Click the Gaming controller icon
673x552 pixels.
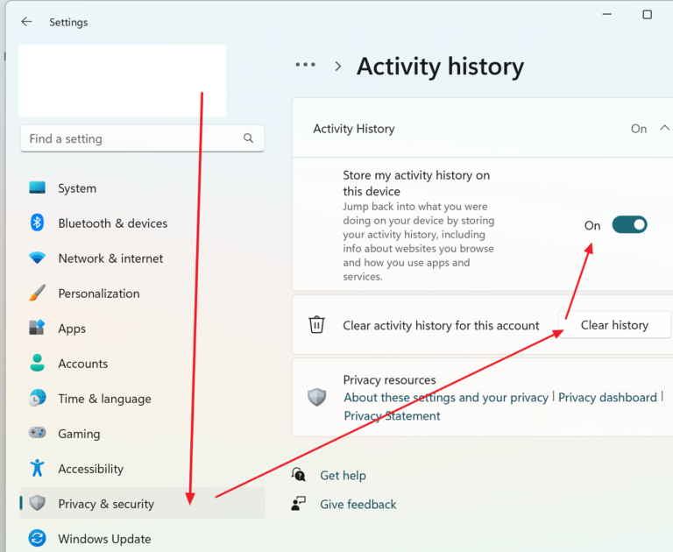[37, 432]
